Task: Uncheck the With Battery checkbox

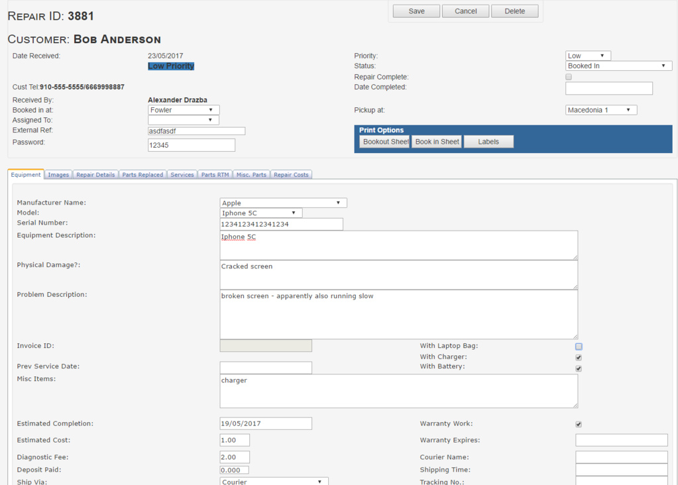Action: pos(579,368)
